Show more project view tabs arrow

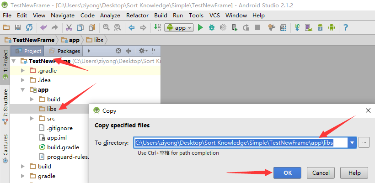(x=89, y=51)
